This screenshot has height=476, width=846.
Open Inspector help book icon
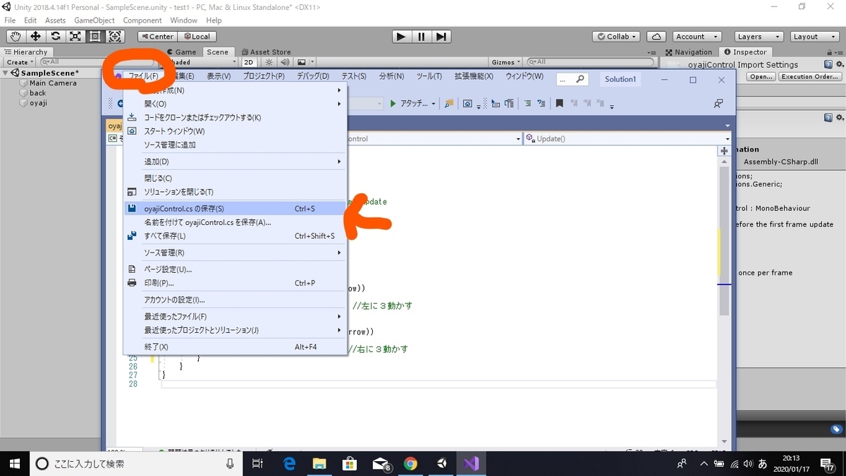[x=828, y=64]
